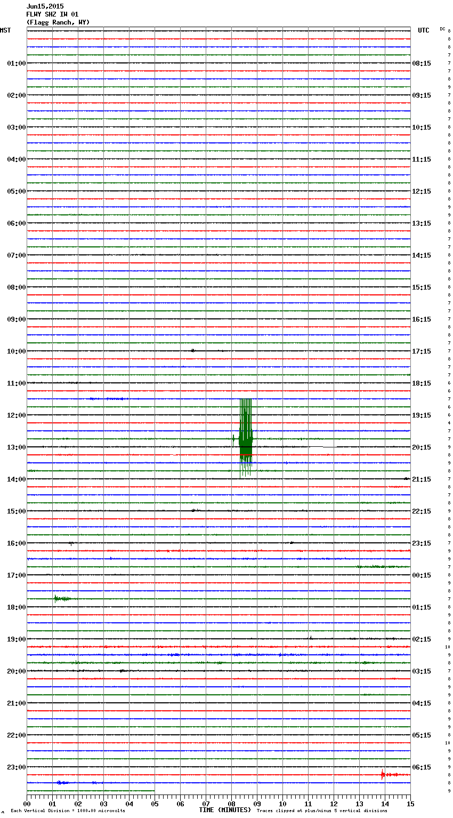Image resolution: width=453 pixels, height=818 pixels.
Task: Click the UTC column header
Action: [424, 30]
